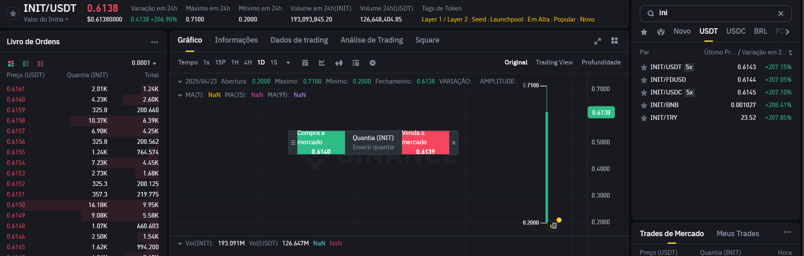Image resolution: width=804 pixels, height=256 pixels.
Task: Collapse the MA indicator legend chevron
Action: click(180, 95)
